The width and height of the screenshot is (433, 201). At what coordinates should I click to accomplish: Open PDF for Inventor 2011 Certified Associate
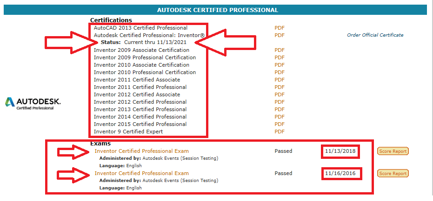280,80
